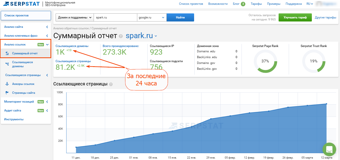Open Ссылающиеся домены in sidebar
The height and width of the screenshot is (160, 340).
click(x=22, y=64)
